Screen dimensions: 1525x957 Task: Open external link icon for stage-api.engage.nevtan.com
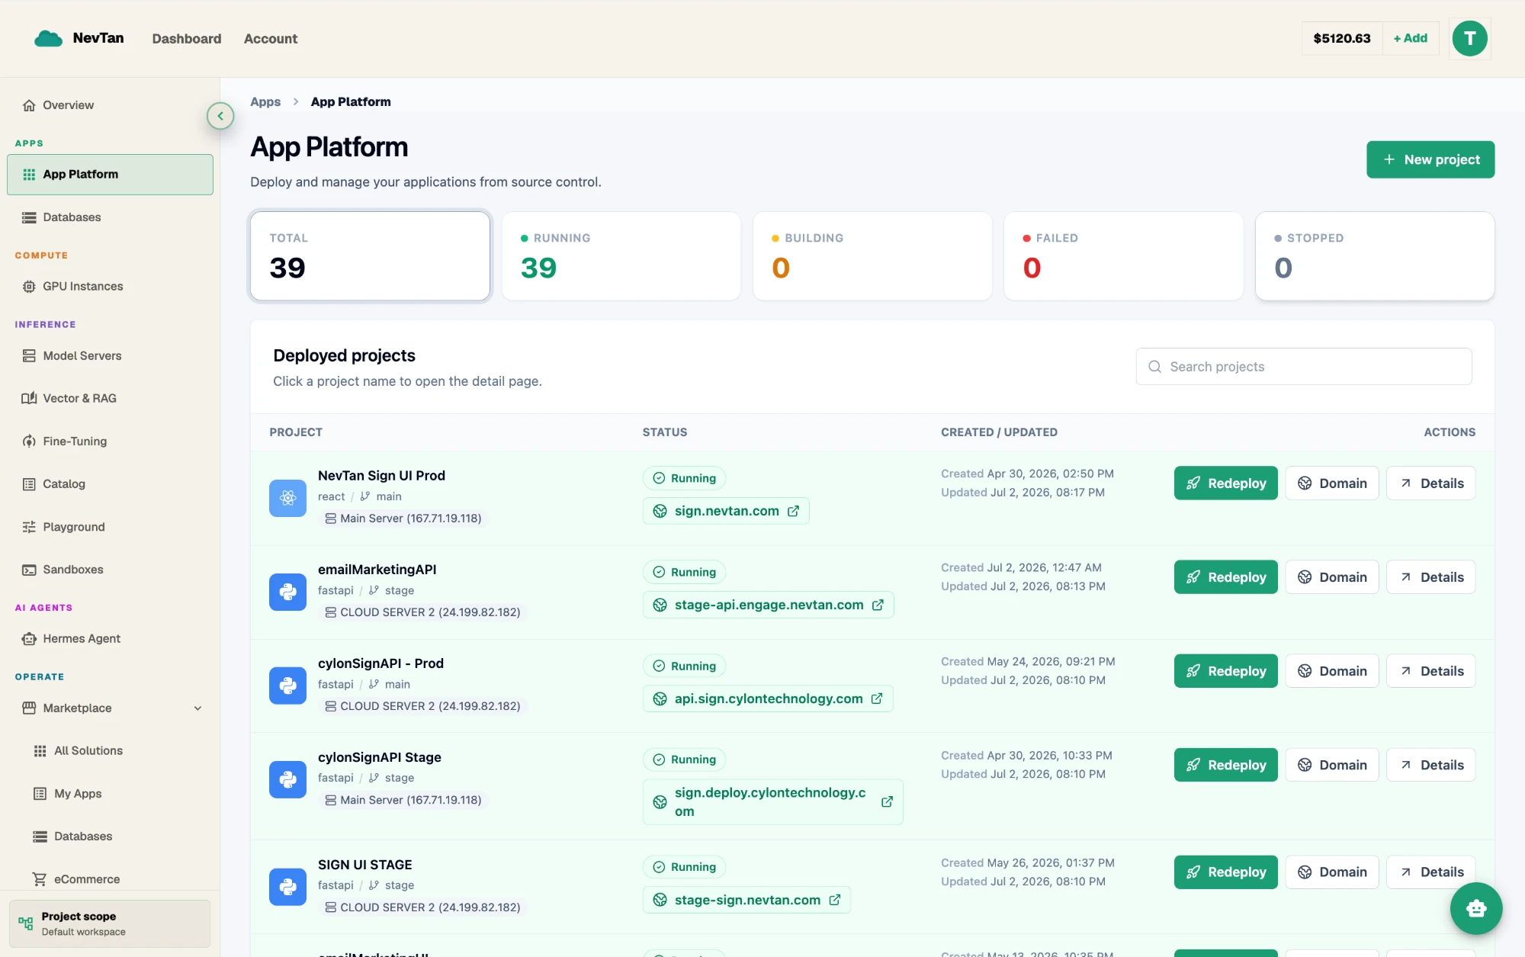coord(878,605)
